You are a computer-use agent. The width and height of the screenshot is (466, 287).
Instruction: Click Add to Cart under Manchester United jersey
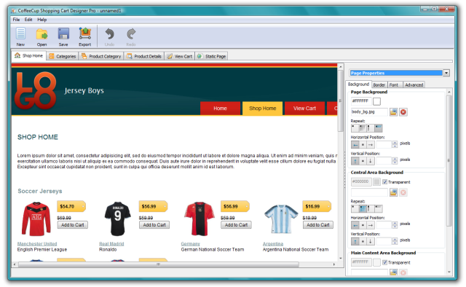(73, 225)
